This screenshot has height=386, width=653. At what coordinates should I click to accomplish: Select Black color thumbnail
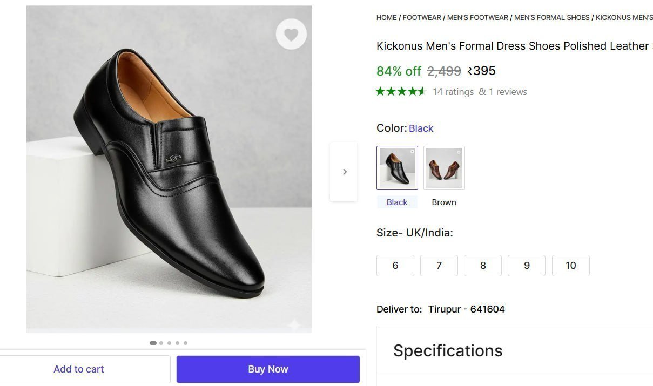(x=397, y=168)
